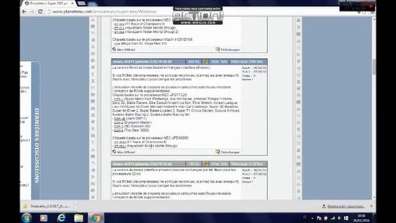The image size is (396, 223).
Task: Open the Windows Start menu
Action: click(x=27, y=217)
